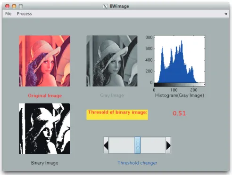
Task: Click the 'Gray Image' label
Action: pyautogui.click(x=112, y=95)
